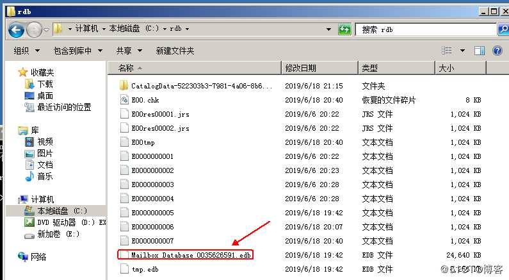Sort by 名称 column header
The width and height of the screenshot is (509, 280).
point(195,68)
